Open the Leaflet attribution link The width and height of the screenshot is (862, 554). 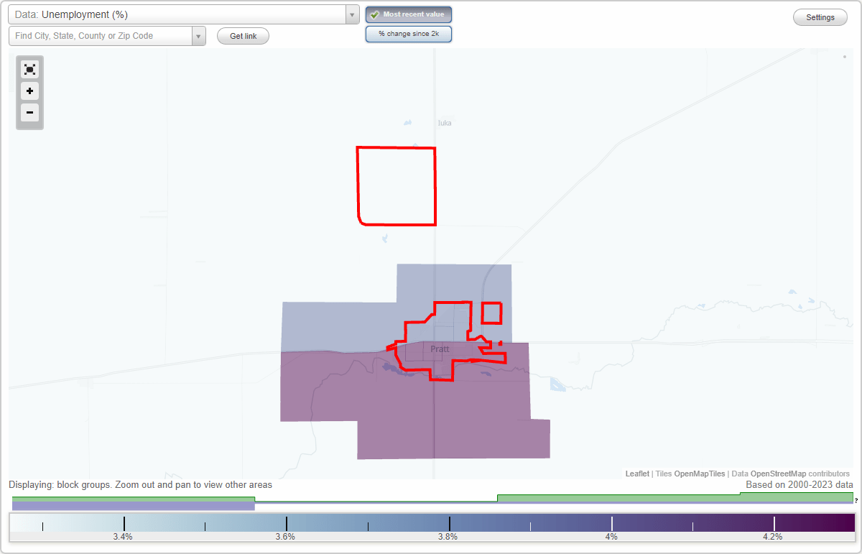pos(637,474)
